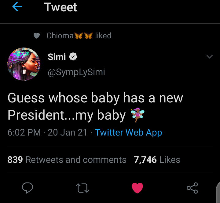Click the 6:02 PM timestamp
This screenshot has height=203, width=220.
point(24,132)
